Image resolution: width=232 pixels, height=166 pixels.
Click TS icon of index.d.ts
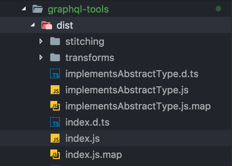pos(55,122)
